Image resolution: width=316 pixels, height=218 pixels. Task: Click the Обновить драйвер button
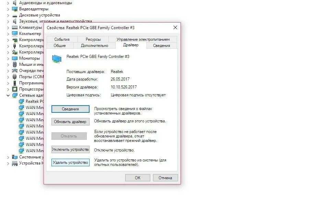[x=70, y=122]
